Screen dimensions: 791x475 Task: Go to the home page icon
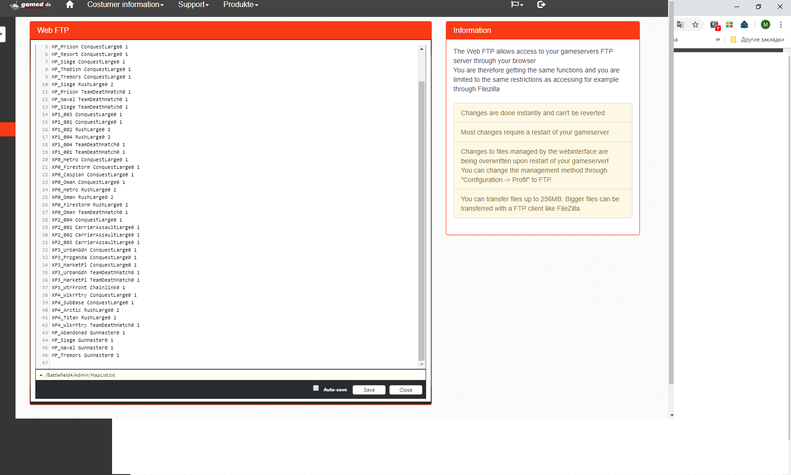click(x=70, y=5)
